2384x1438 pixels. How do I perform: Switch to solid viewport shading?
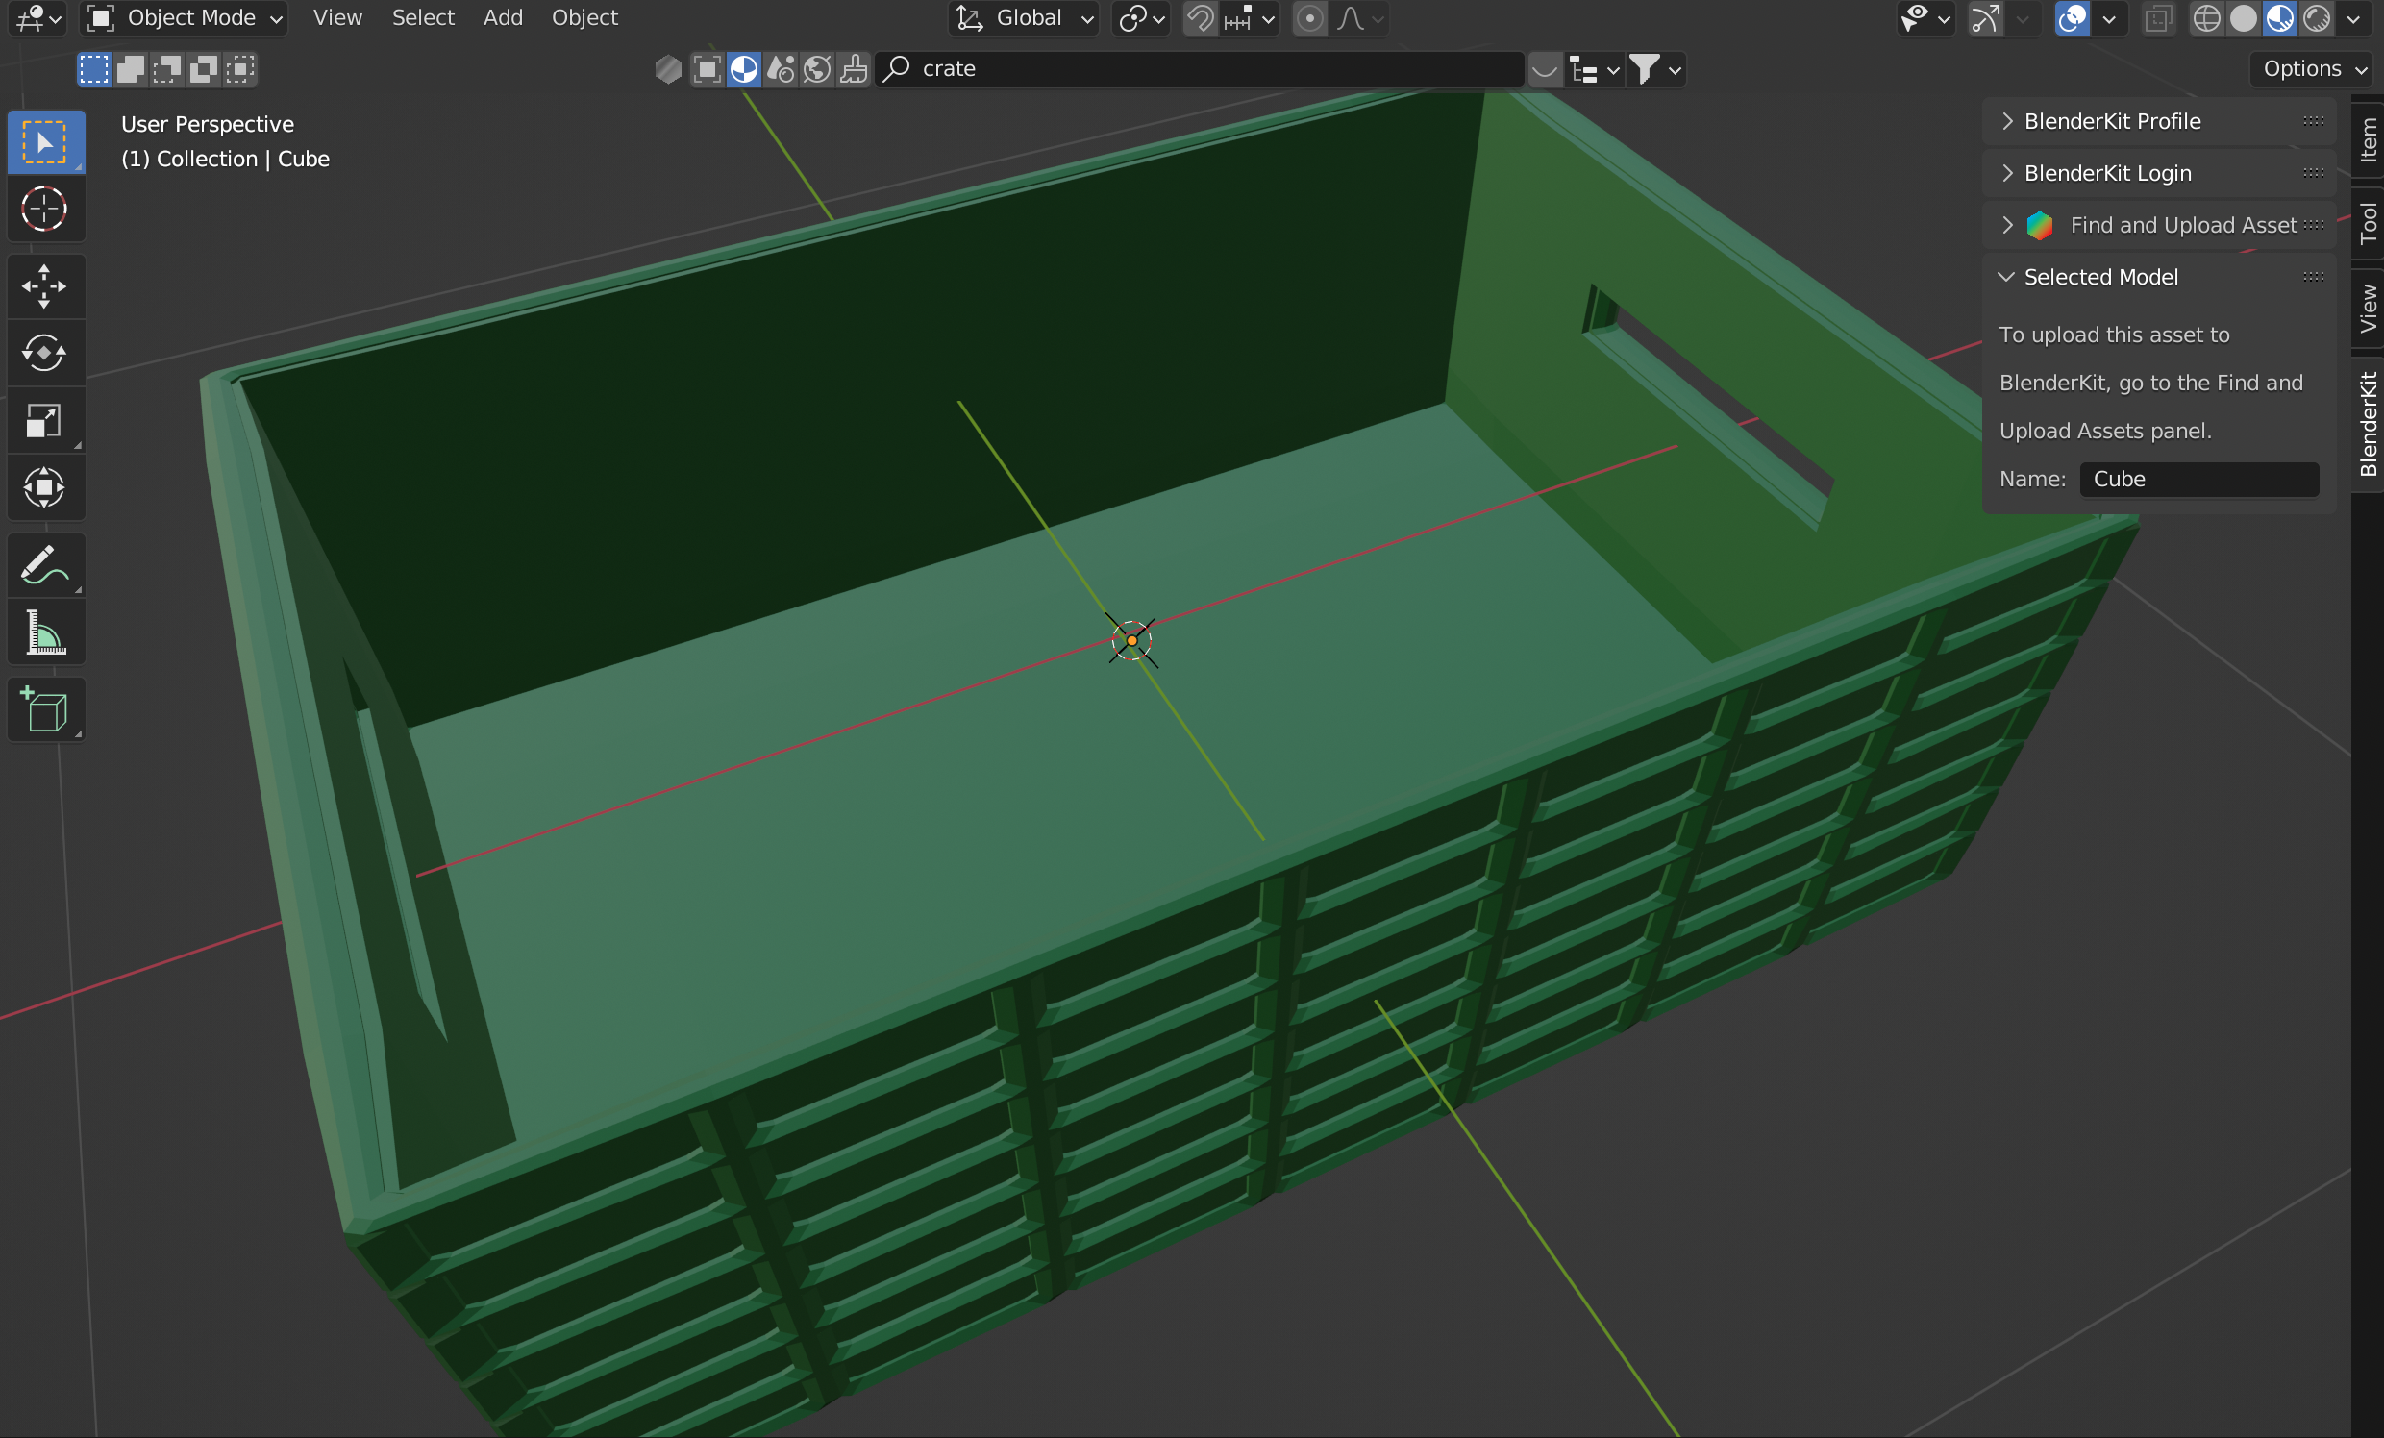click(2244, 18)
